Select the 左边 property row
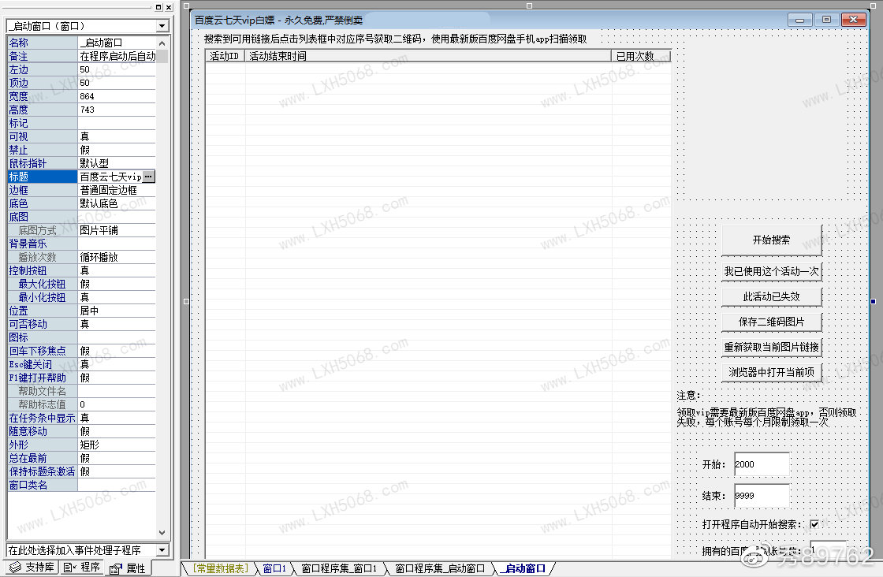 tap(82, 69)
